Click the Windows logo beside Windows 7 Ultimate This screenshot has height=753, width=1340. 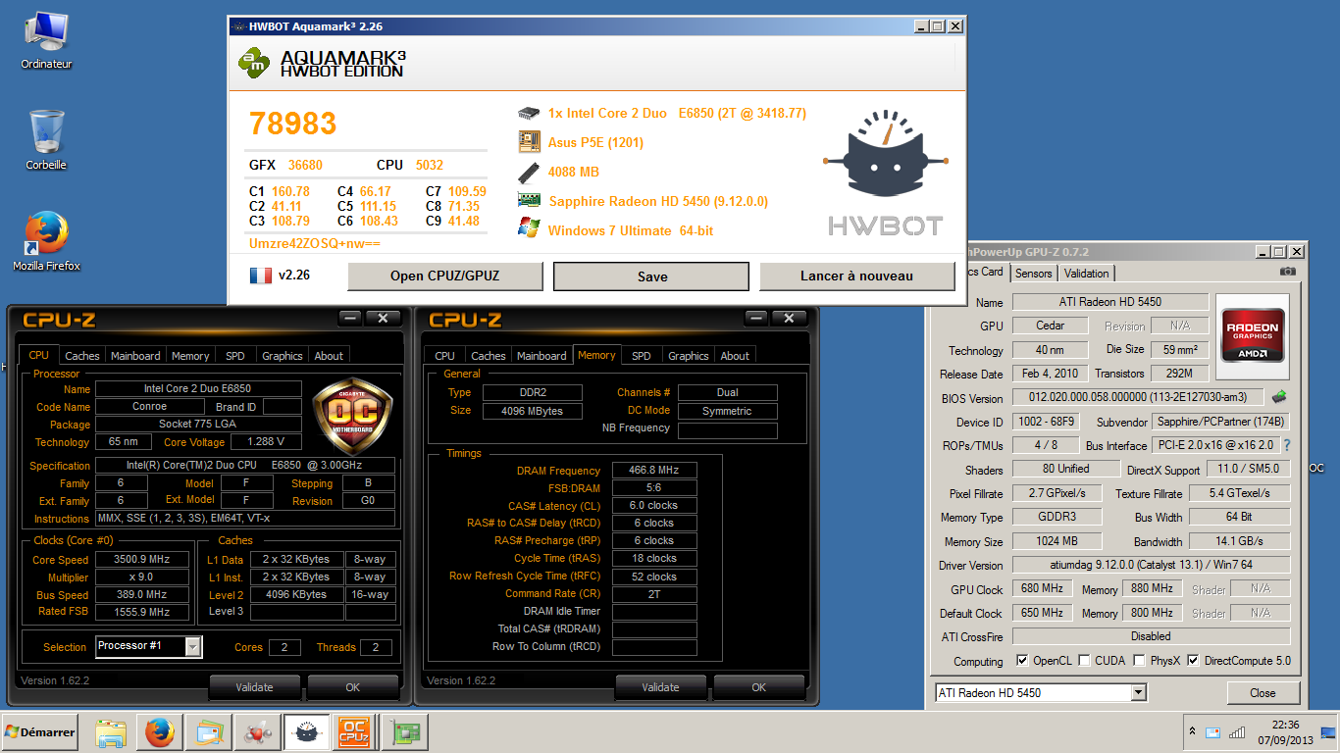(x=529, y=229)
